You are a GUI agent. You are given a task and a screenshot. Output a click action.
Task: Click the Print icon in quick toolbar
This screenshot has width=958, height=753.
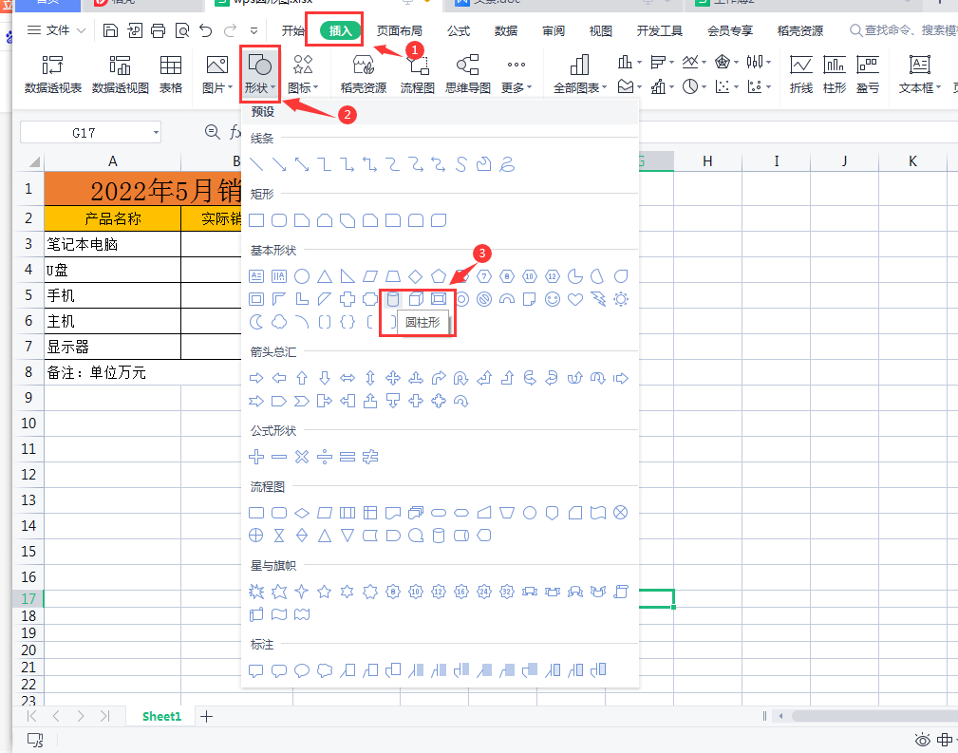[159, 30]
